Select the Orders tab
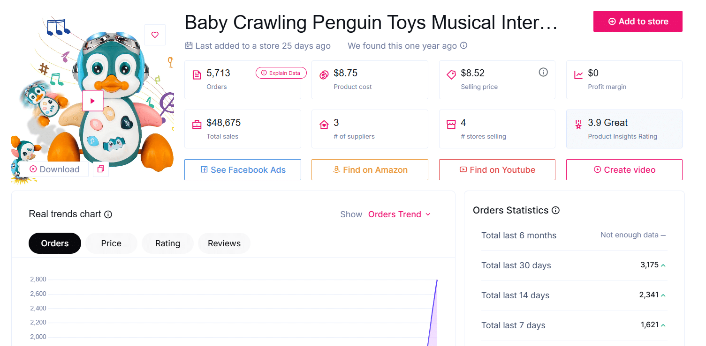This screenshot has width=706, height=346. click(x=54, y=243)
